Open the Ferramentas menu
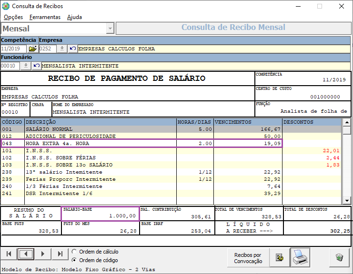353x274 pixels. click(x=45, y=17)
